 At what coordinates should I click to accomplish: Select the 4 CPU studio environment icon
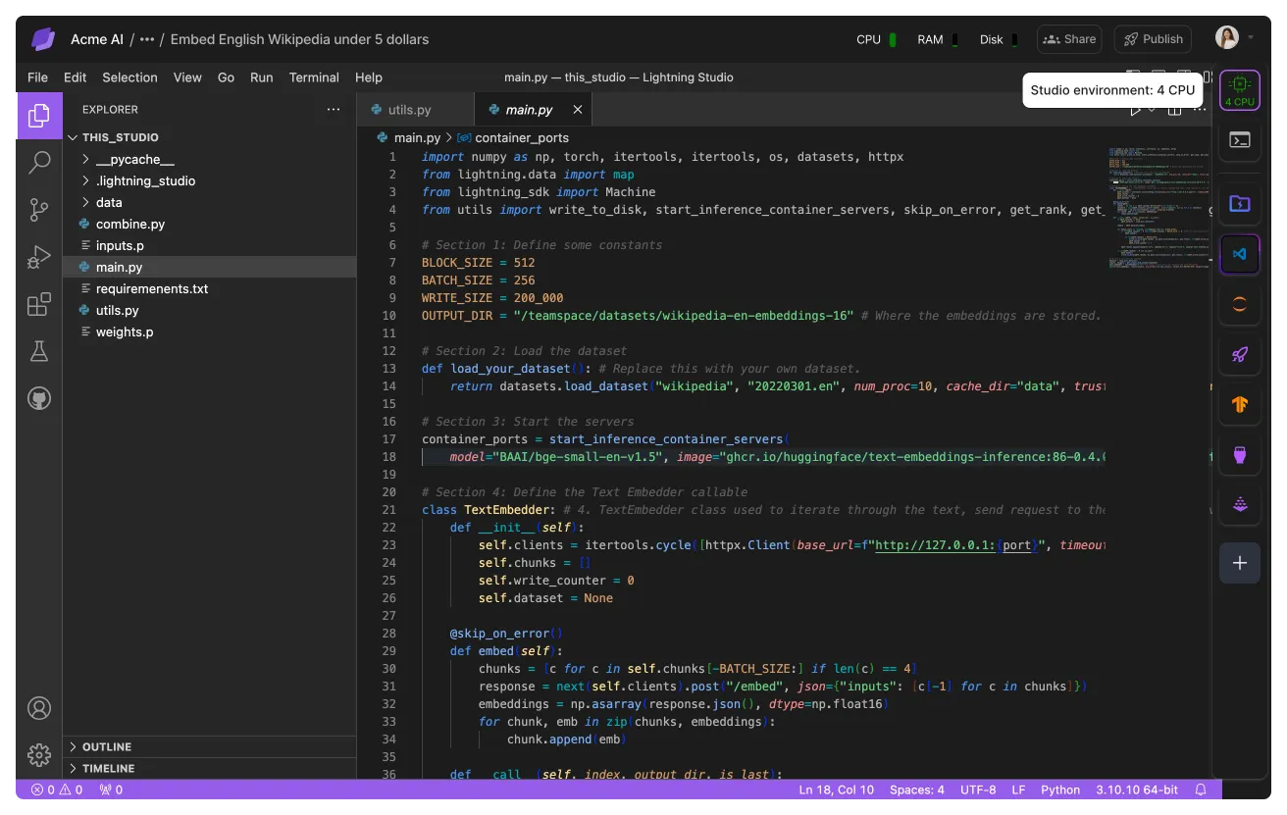tap(1240, 90)
